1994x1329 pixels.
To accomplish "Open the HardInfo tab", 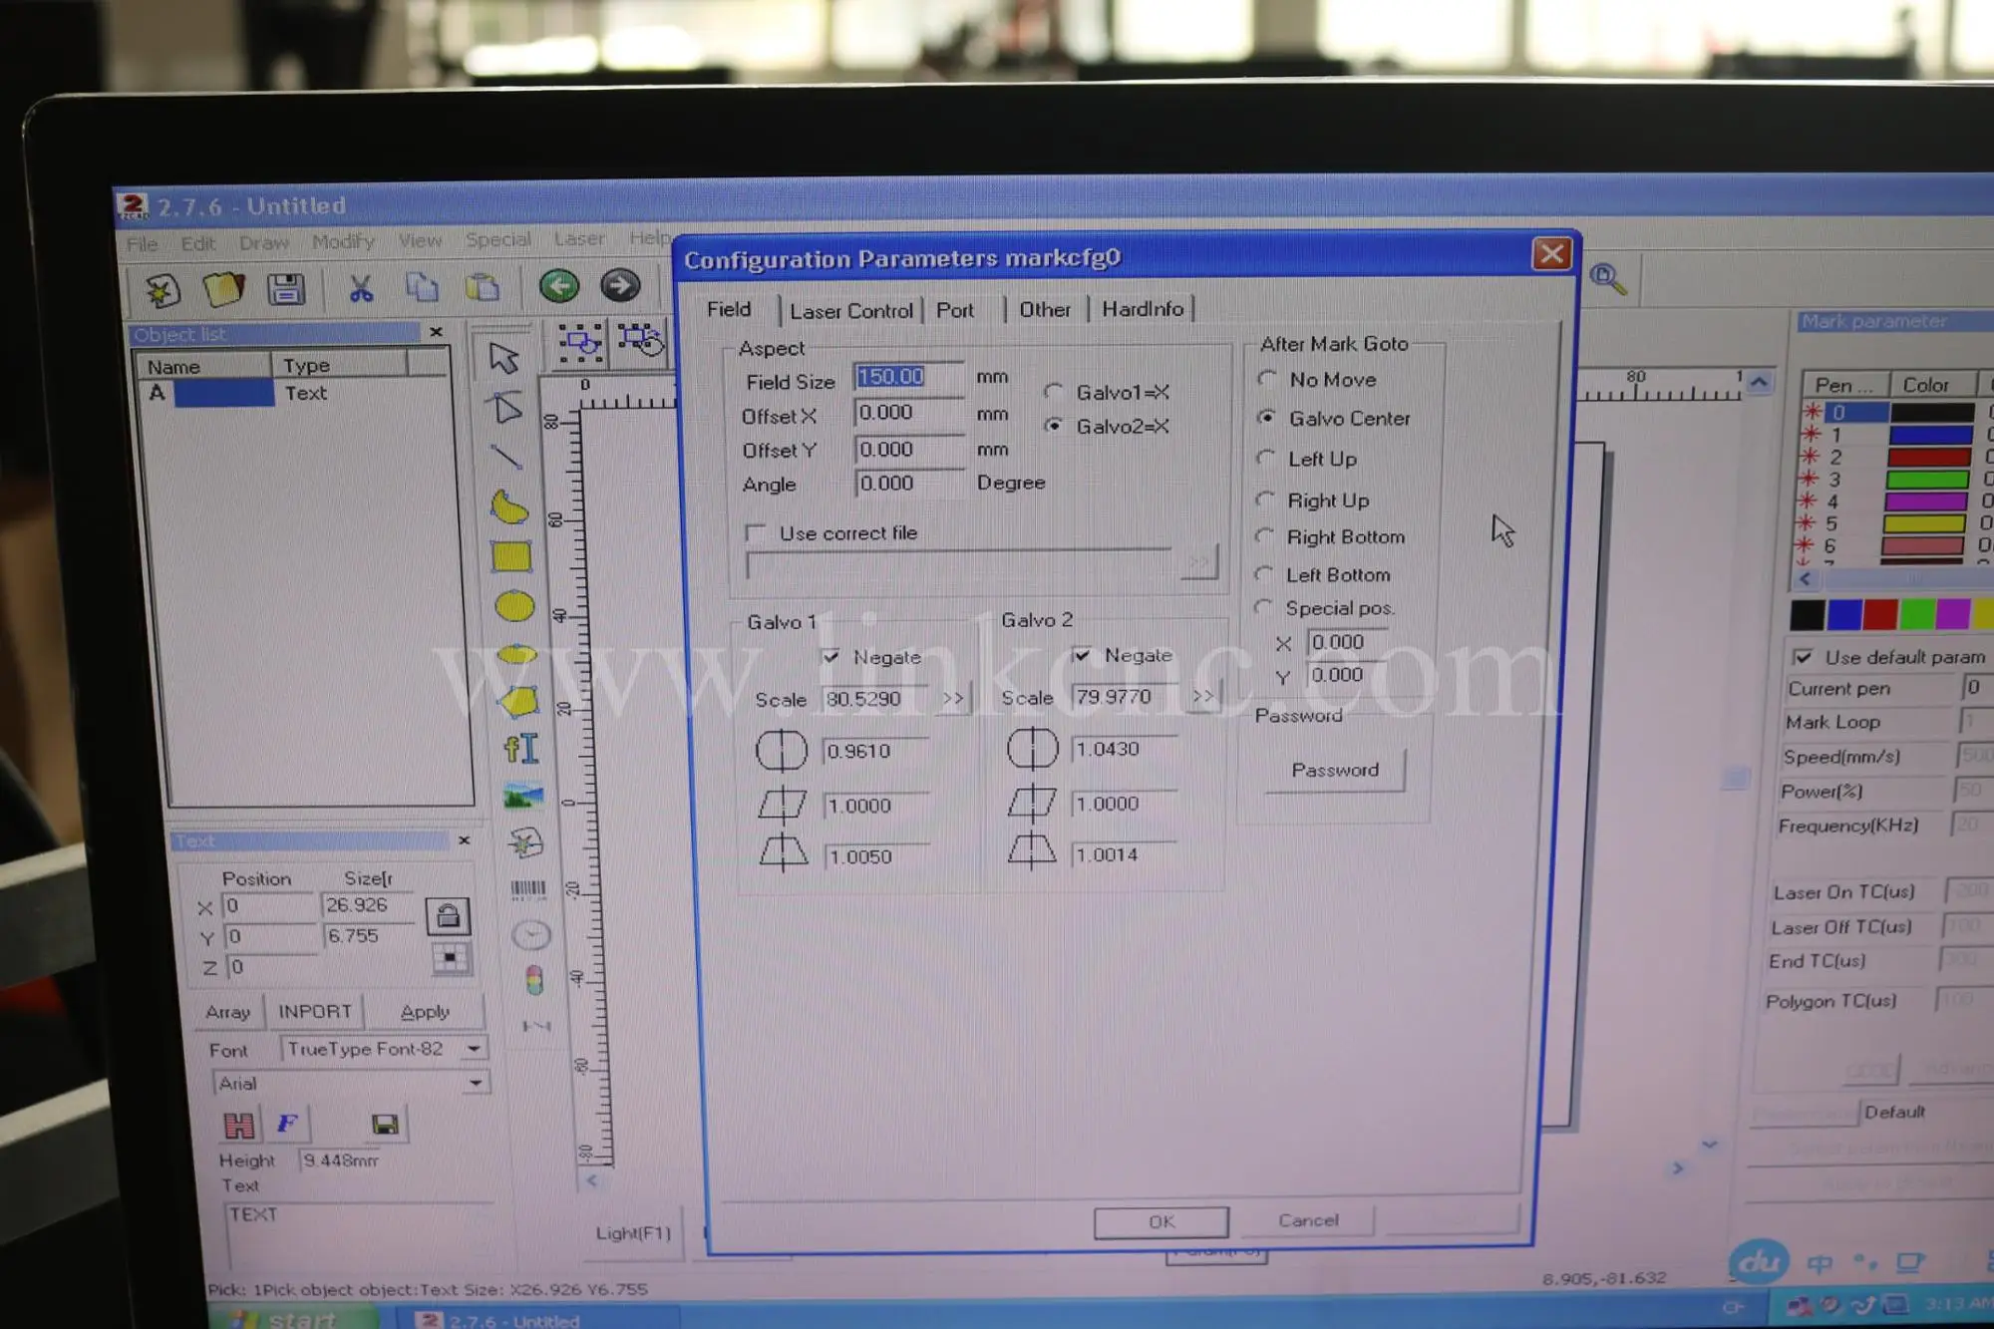I will click(x=1143, y=310).
